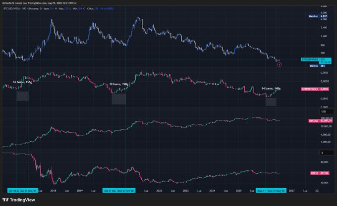Click the 2024 label on the time axis
337x206 pixels.
212,191
